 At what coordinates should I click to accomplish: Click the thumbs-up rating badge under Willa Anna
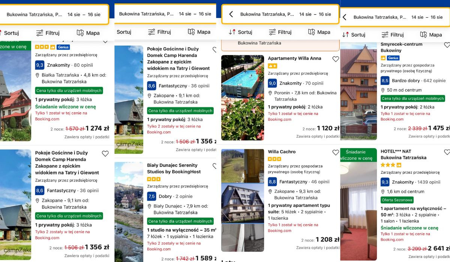tap(272, 66)
